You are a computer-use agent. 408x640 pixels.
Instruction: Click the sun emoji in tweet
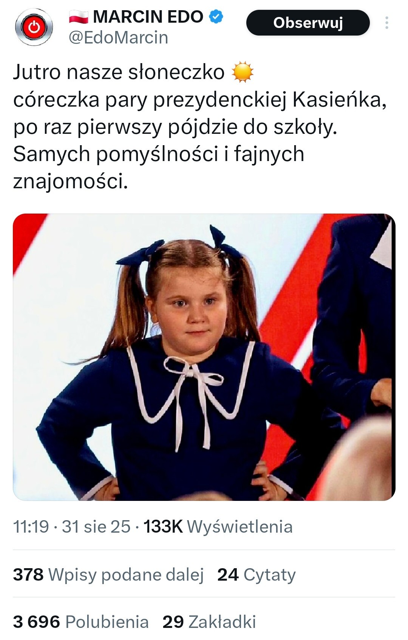(243, 71)
